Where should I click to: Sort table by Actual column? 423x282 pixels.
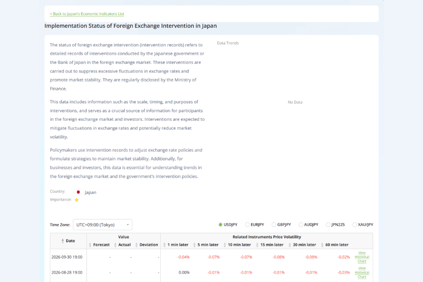point(123,245)
